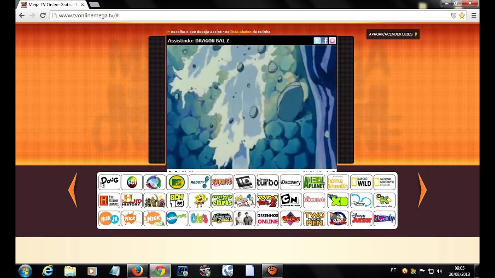Viewport: 495px width, 278px height.
Task: Open the Tooncast channel
Action: 314,200
